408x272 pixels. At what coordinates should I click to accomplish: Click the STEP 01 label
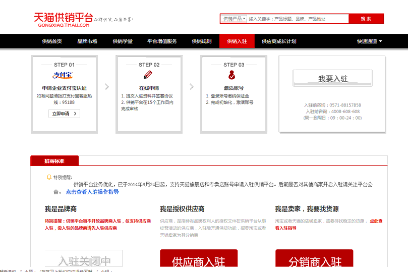point(64,65)
